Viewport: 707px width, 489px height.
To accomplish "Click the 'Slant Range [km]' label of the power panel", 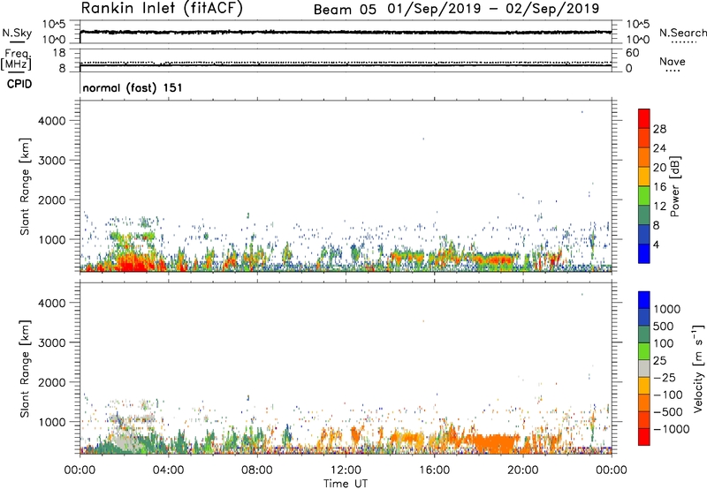I will [25, 186].
